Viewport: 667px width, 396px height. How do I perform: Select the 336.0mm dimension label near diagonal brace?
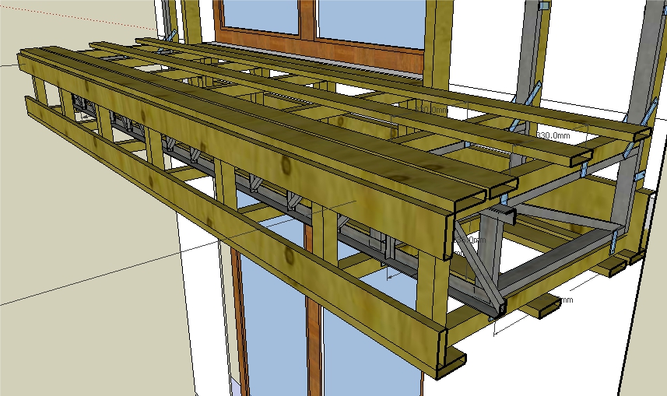point(470,240)
